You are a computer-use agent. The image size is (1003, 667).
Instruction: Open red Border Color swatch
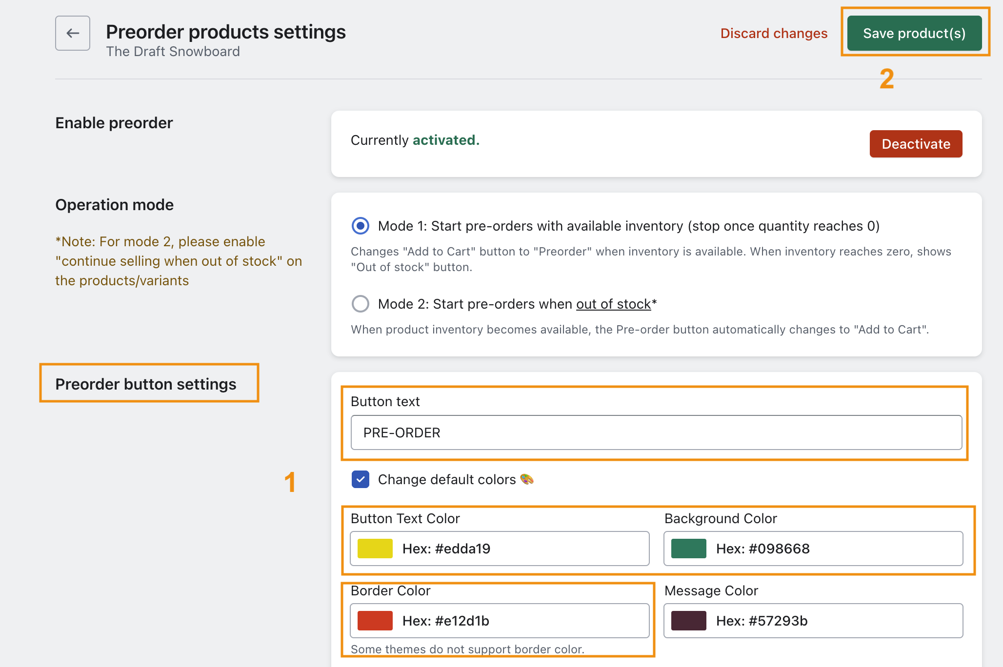point(375,621)
